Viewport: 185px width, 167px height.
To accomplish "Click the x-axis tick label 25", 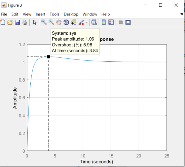I will tap(167, 156).
